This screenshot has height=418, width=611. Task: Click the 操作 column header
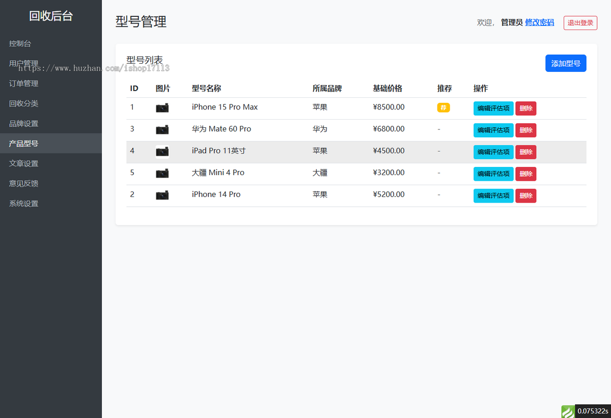click(481, 88)
